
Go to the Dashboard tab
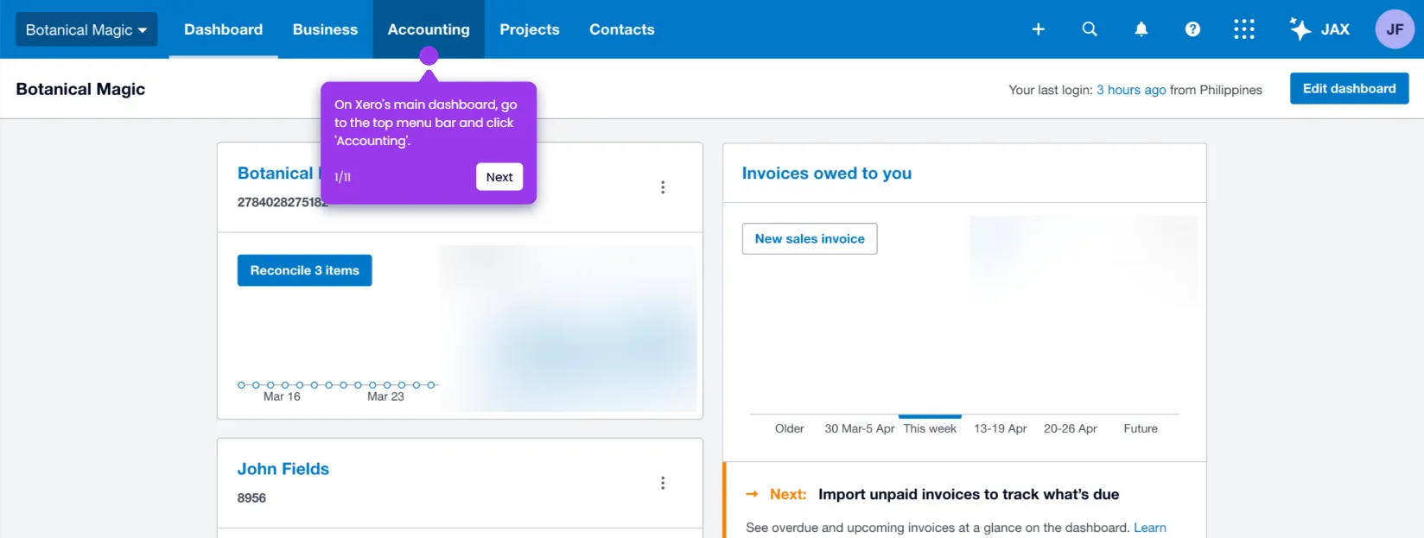click(223, 29)
